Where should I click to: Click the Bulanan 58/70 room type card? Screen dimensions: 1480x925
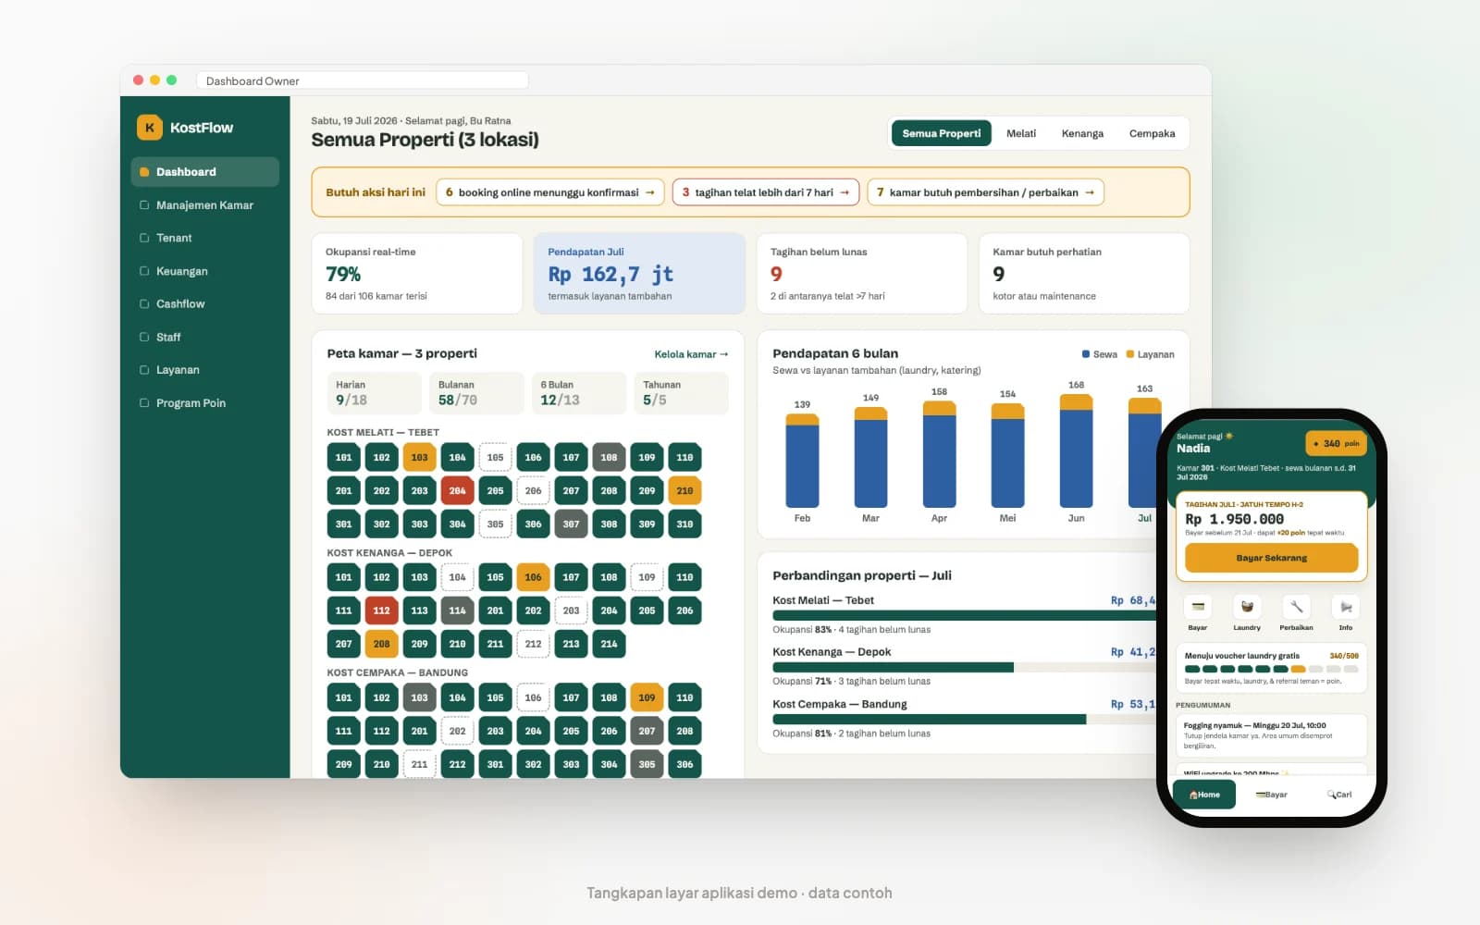[x=476, y=393]
